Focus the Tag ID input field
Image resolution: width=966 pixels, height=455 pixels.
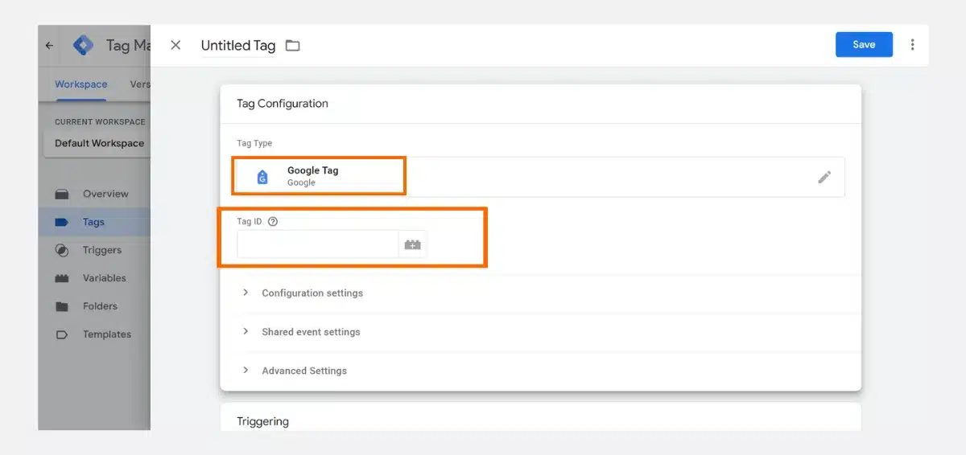point(318,244)
